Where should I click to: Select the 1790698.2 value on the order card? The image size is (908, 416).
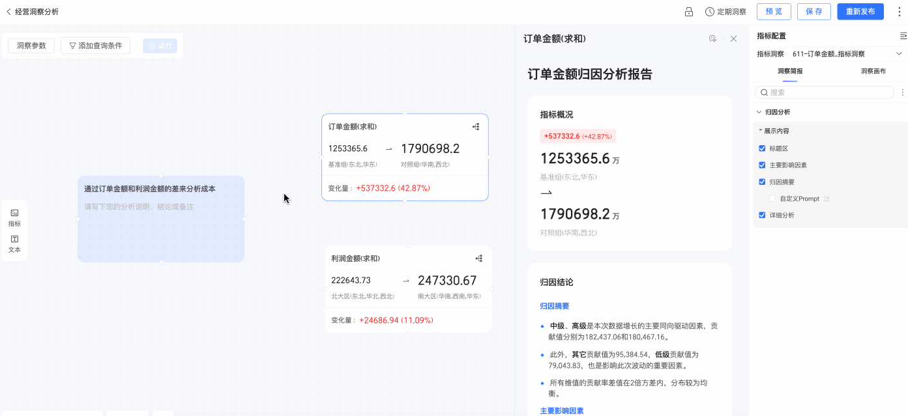pos(430,148)
